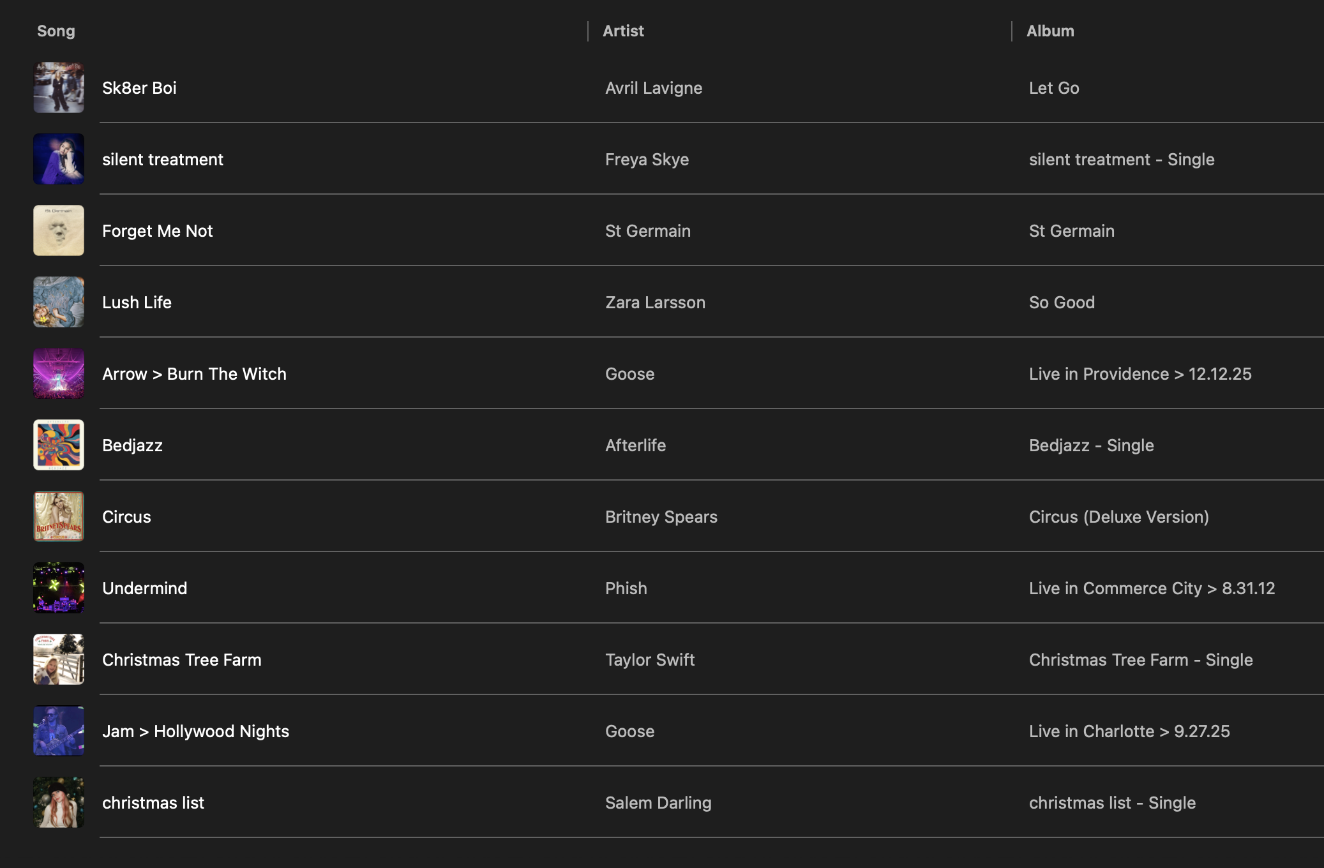Click the Circus album cover thumbnail

[59, 516]
